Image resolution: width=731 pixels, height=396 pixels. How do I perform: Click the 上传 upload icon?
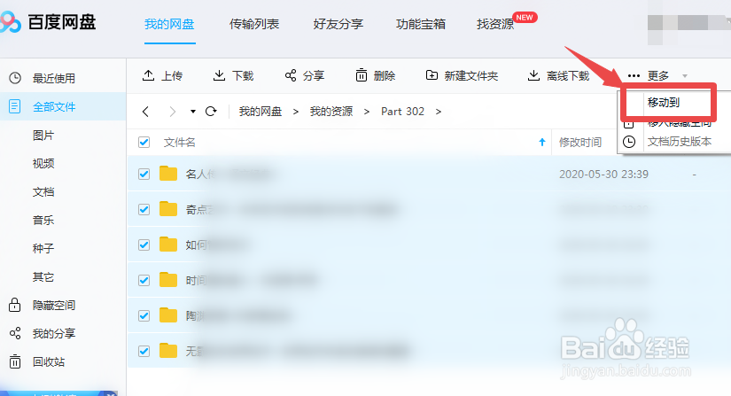(x=148, y=75)
